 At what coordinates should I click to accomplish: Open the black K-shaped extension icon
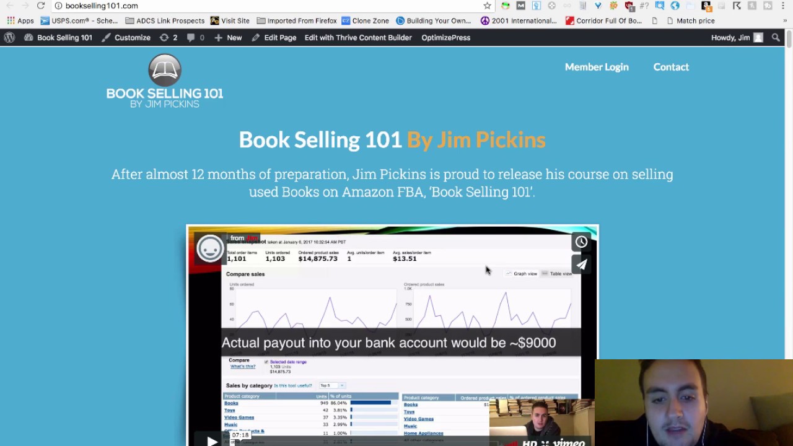tap(737, 6)
